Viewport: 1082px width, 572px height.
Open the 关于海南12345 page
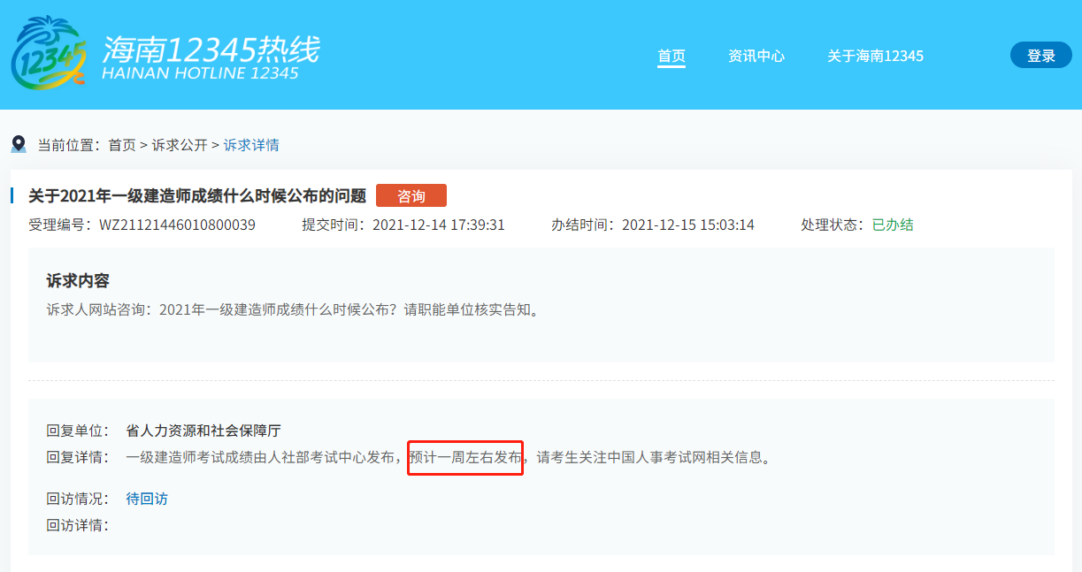874,56
